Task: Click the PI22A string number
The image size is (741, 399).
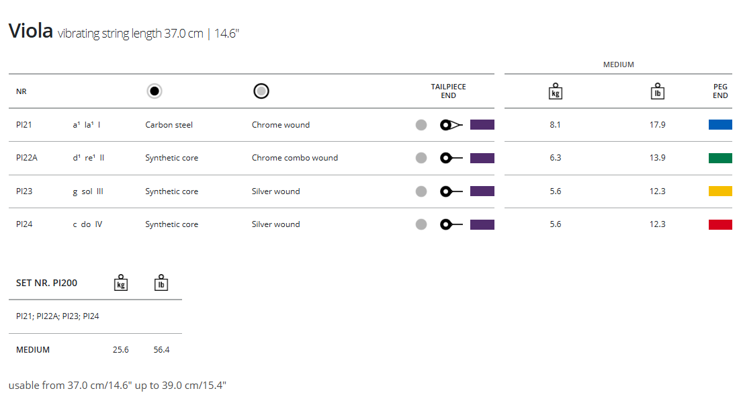Action: pos(28,158)
